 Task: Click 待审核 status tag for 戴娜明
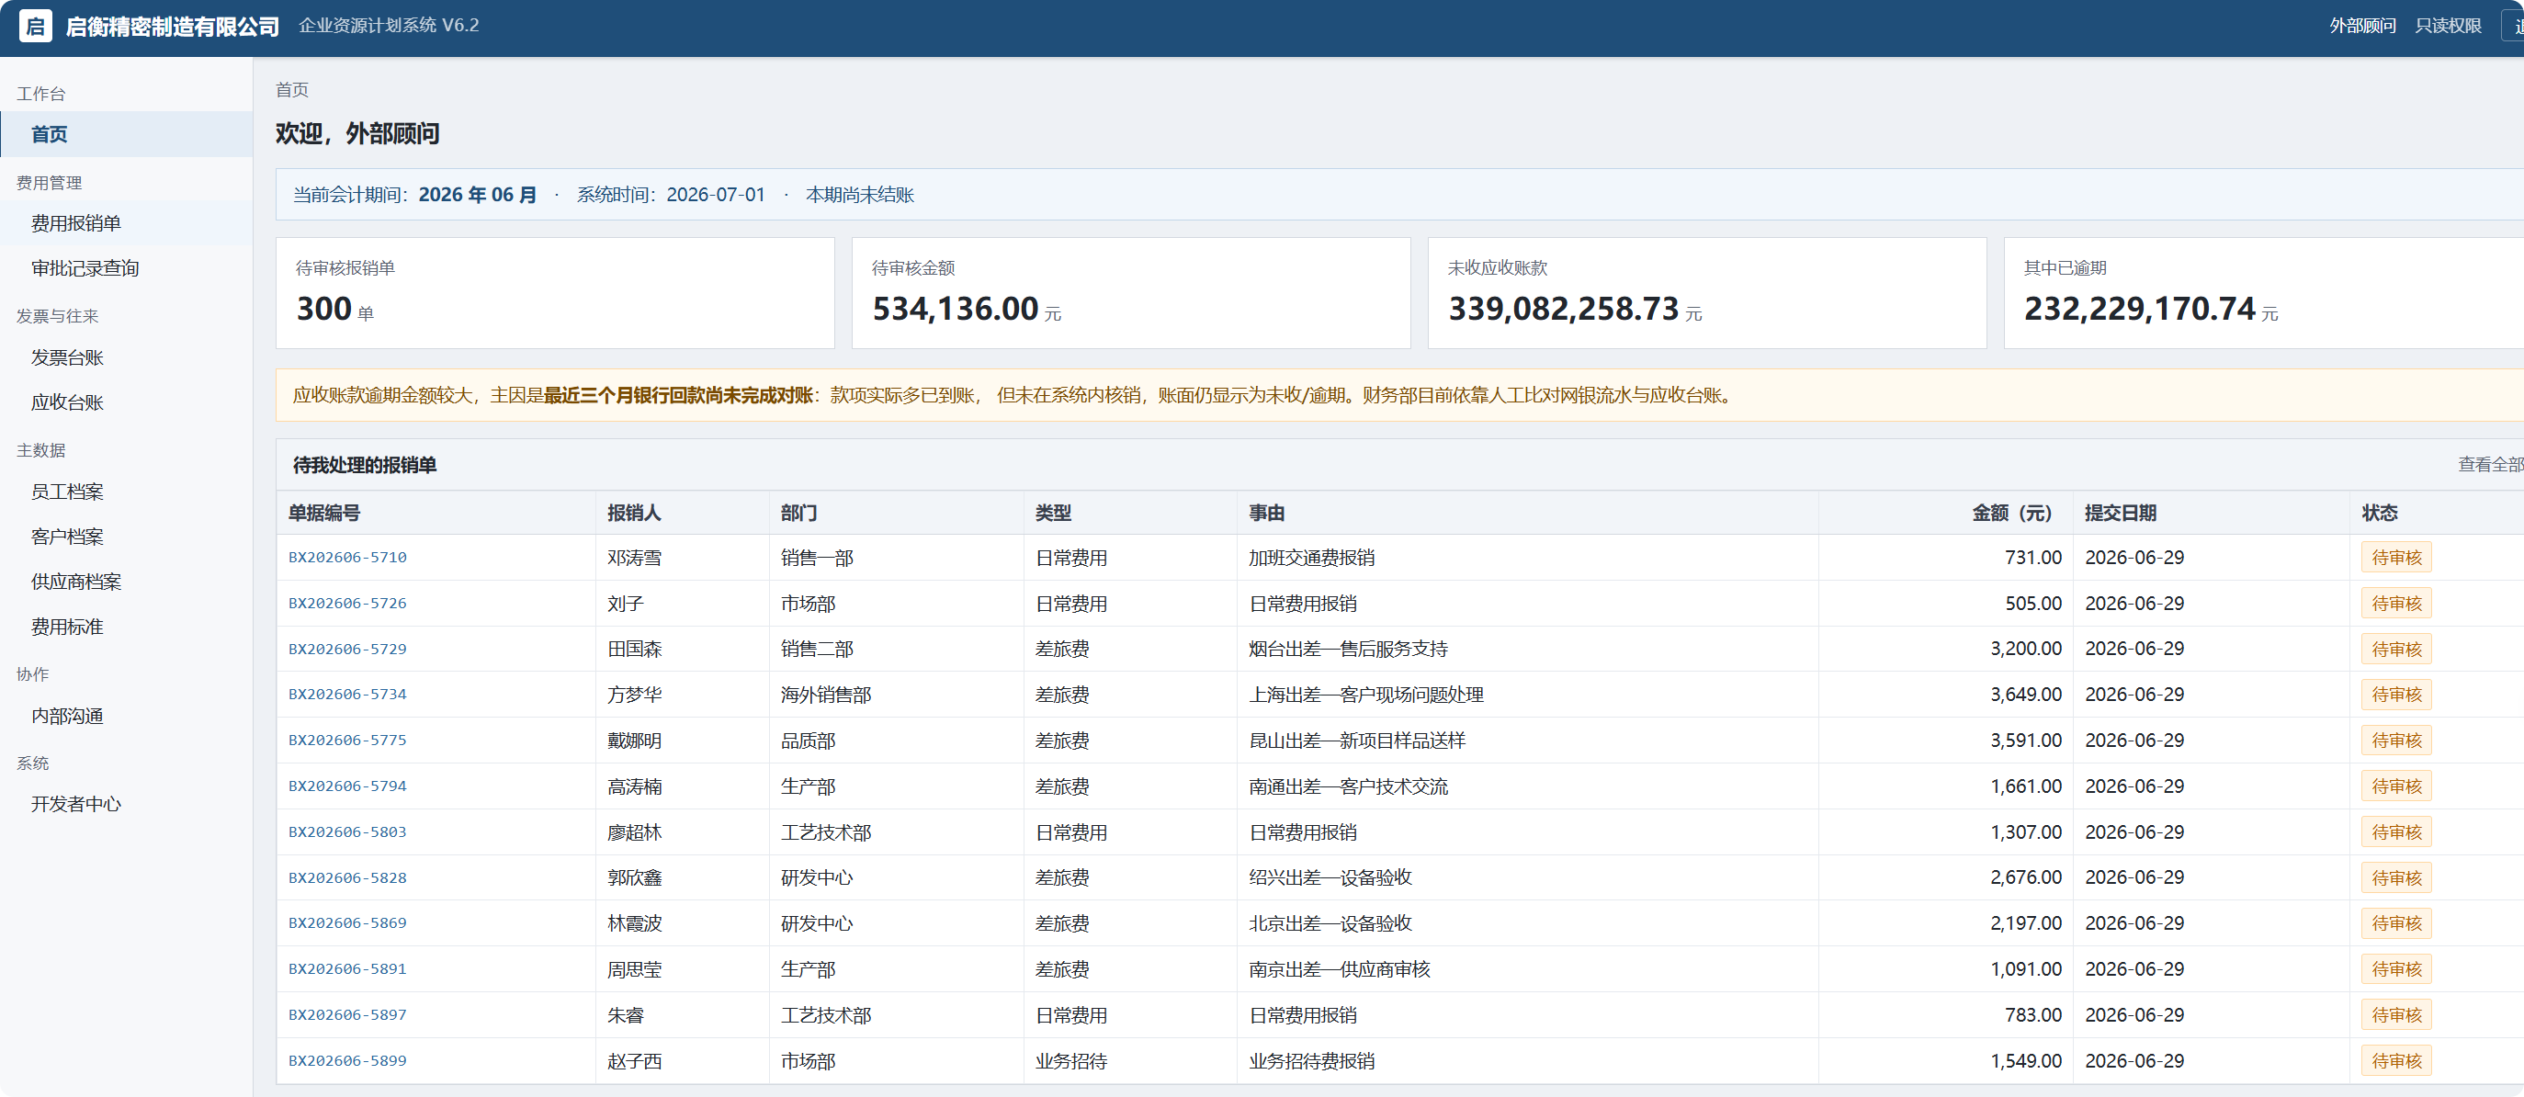2396,741
